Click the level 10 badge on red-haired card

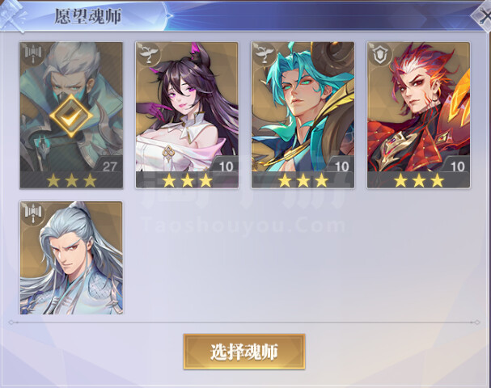click(x=458, y=167)
